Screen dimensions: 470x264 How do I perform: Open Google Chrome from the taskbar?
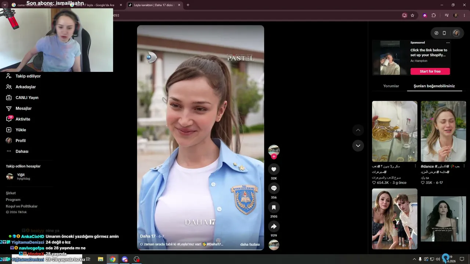[113, 259]
